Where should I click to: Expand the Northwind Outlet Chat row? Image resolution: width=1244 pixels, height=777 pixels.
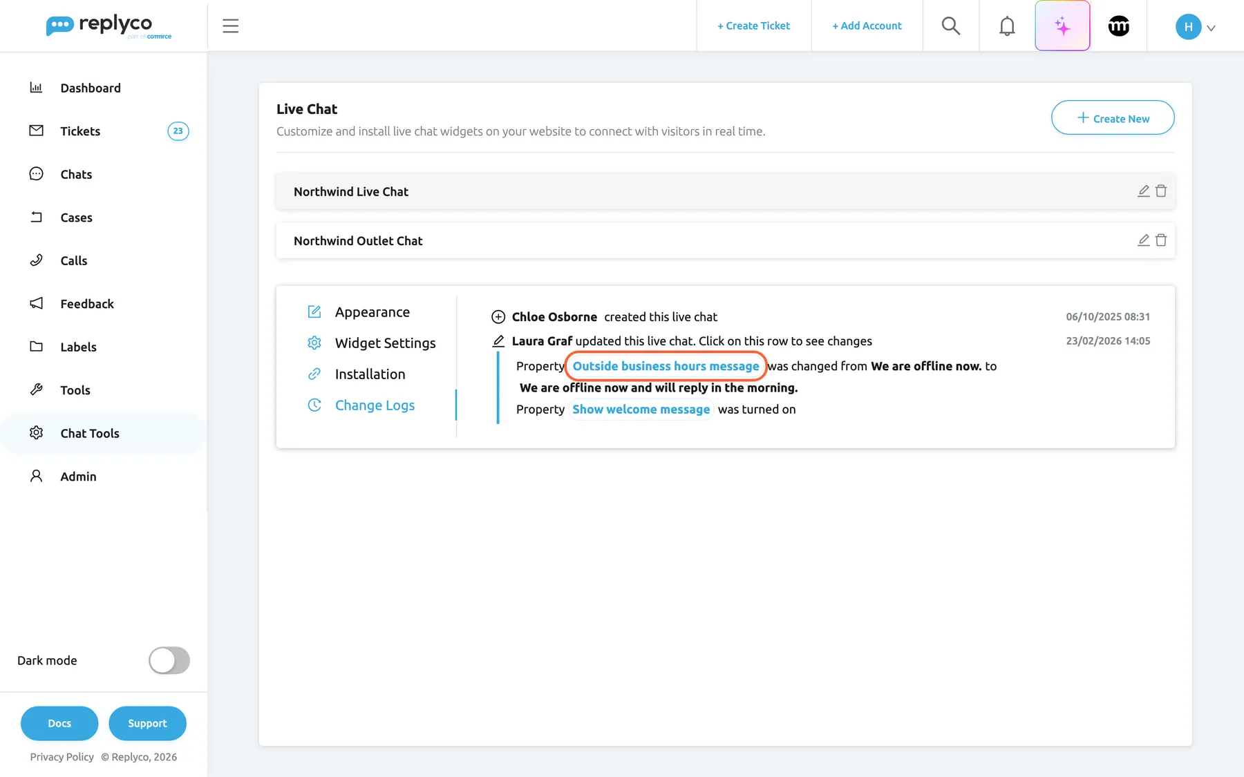[x=725, y=240]
